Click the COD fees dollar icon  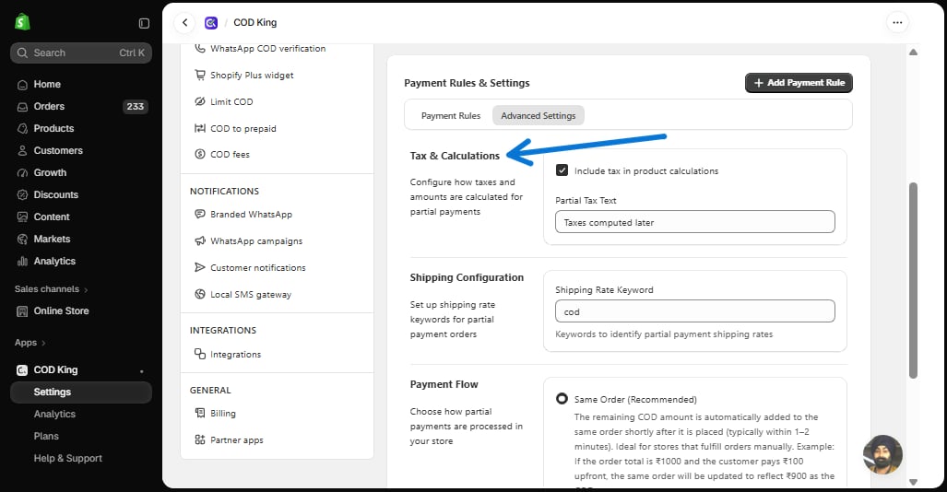tap(200, 154)
